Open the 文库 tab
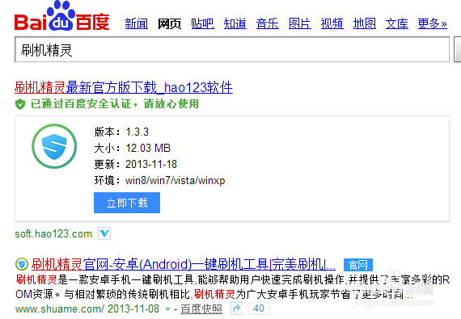Viewport: 461px width, 319px height. (x=397, y=23)
